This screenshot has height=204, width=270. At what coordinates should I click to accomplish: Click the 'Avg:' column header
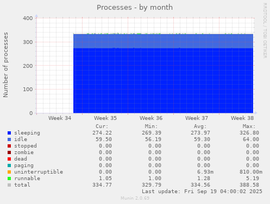[200, 126]
